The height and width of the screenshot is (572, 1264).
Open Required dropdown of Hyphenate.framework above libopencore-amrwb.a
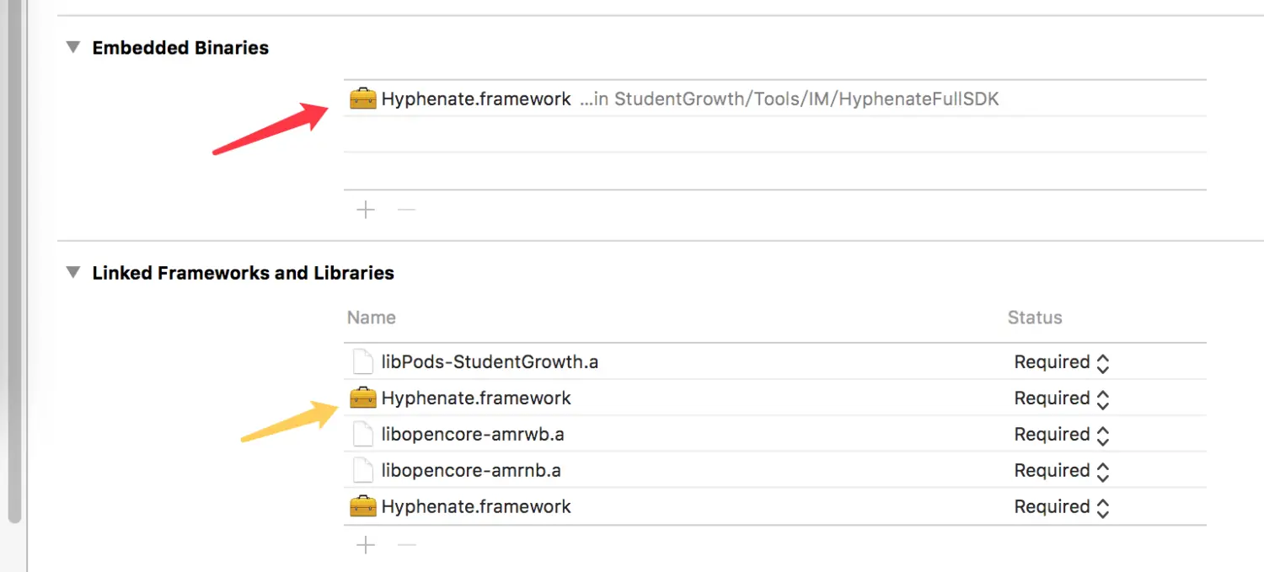1062,398
